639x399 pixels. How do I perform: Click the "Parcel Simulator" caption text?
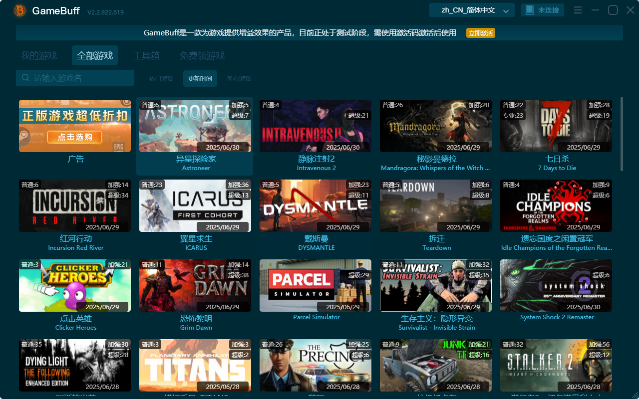[x=317, y=317]
